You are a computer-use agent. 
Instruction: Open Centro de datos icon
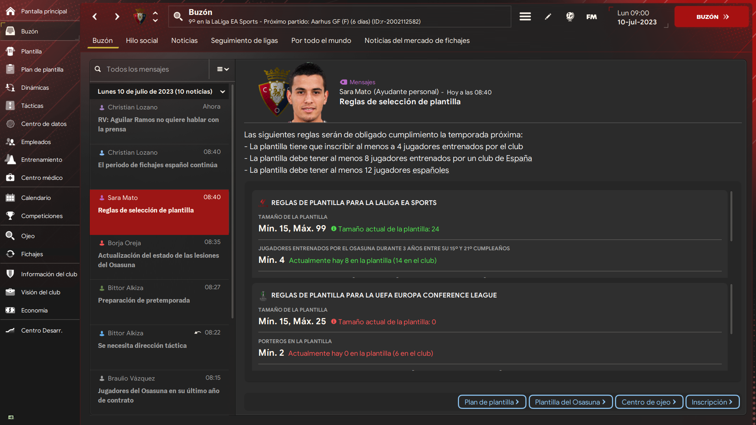11,124
